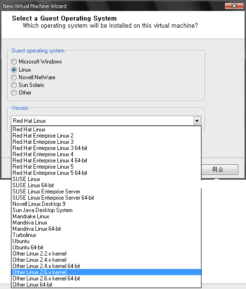Pick Turbolinux from version list
The width and height of the screenshot is (246, 289).
click(106, 235)
